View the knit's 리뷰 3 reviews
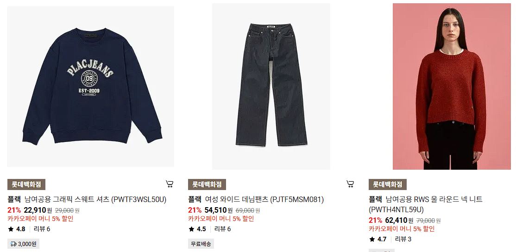 [403, 239]
